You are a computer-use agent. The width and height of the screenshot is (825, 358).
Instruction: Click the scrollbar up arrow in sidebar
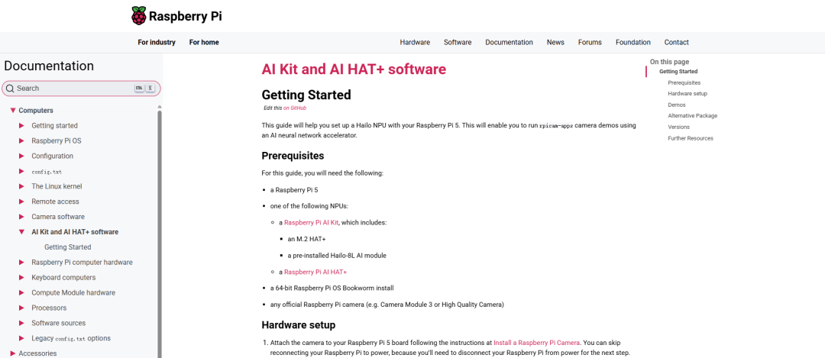(160, 106)
